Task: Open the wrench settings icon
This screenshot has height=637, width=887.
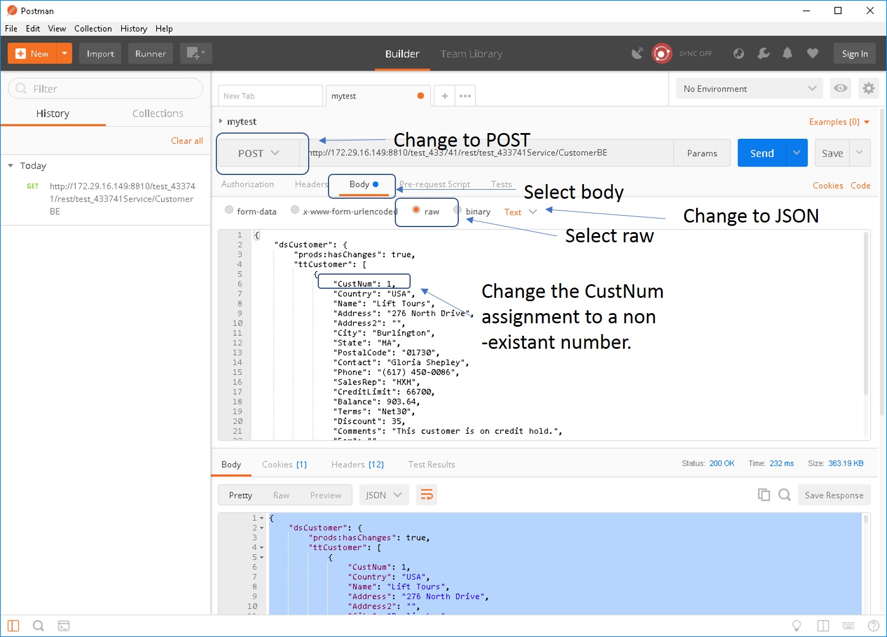Action: pos(764,53)
